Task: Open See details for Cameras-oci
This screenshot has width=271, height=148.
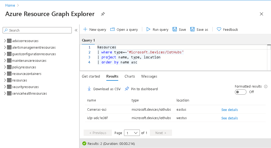Action: [x=230, y=110]
